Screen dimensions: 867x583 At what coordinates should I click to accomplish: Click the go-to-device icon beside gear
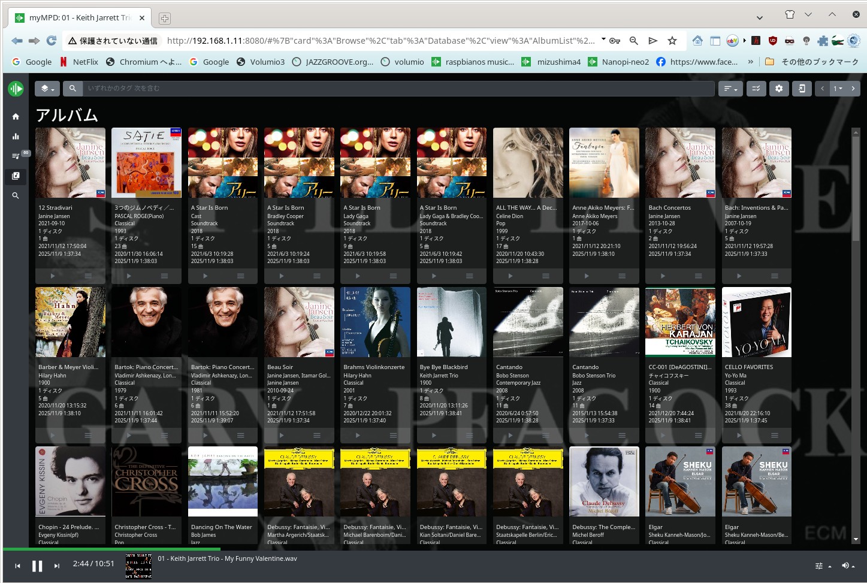tap(802, 89)
